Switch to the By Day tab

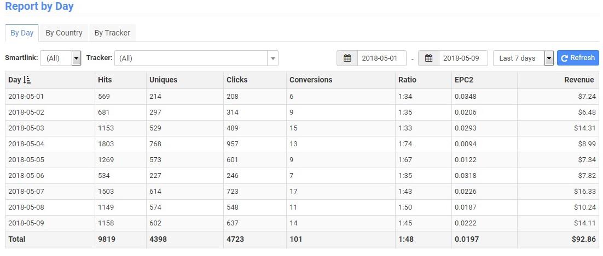point(22,33)
